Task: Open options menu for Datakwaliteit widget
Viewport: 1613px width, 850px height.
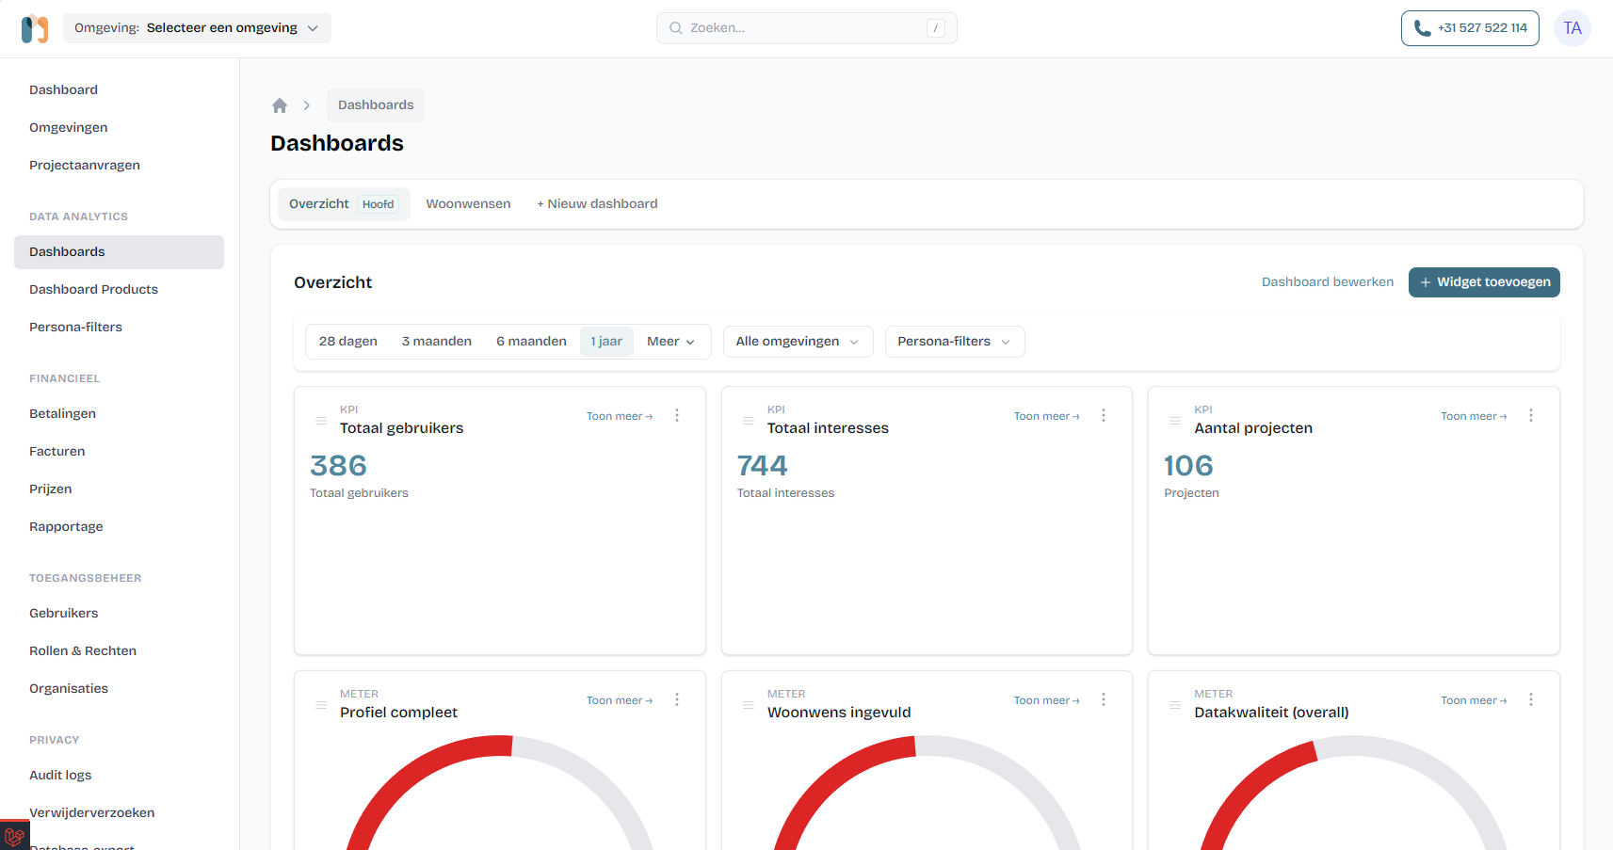Action: tap(1531, 699)
